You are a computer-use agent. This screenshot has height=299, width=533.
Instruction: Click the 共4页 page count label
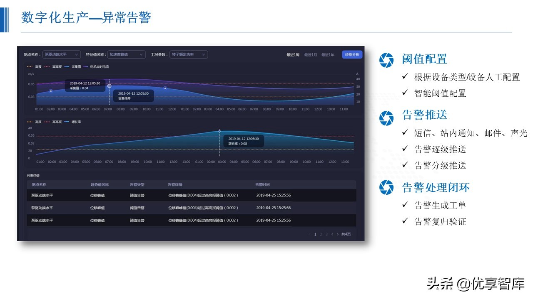coord(346,234)
